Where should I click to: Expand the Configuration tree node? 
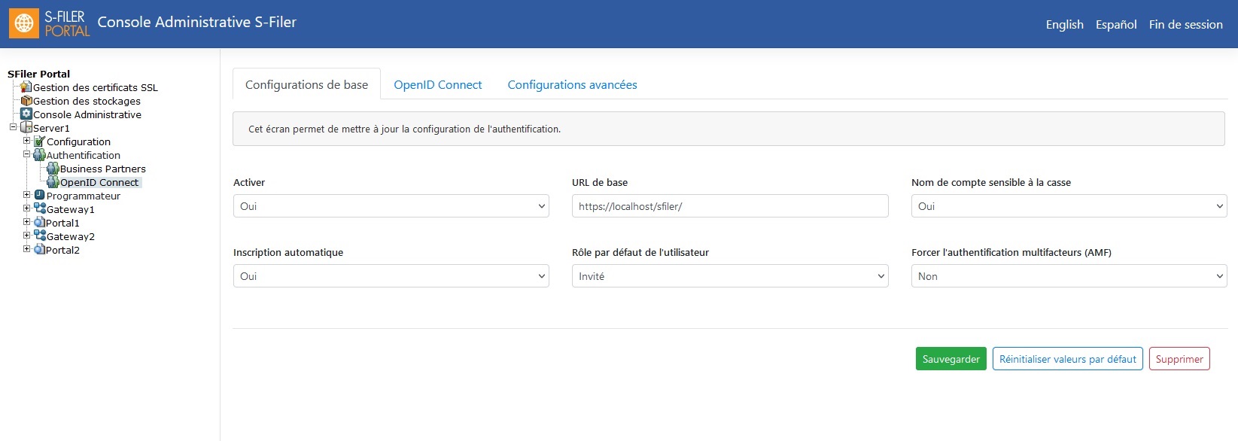pos(26,141)
